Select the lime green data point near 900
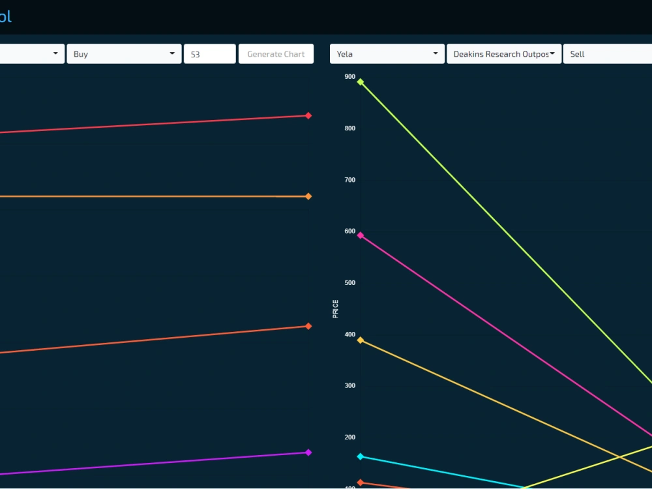This screenshot has height=489, width=652. coord(361,82)
